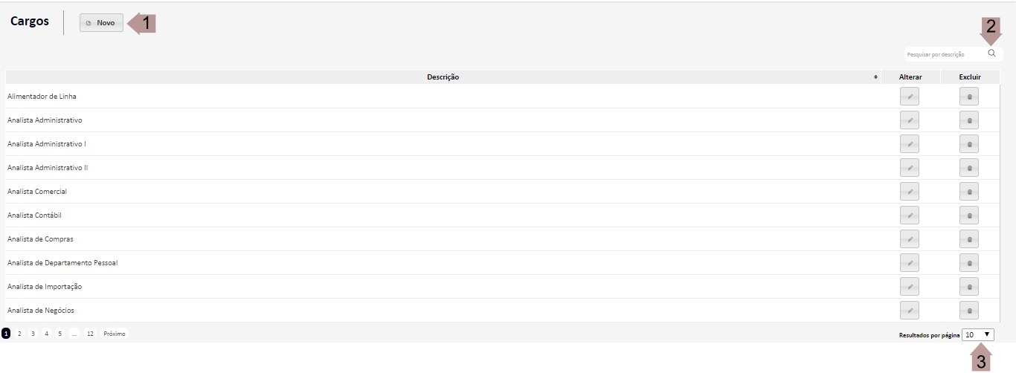Delete the Analista de Negócios row
The height and width of the screenshot is (373, 1016).
pos(968,311)
